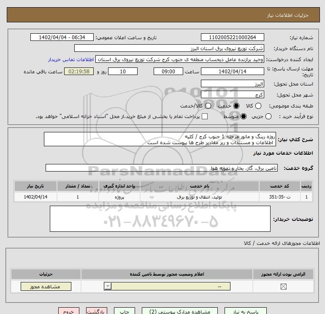This screenshot has height=314, width=325.
Task: Select the کالا/خدمت radio button
Action: coord(208,106)
